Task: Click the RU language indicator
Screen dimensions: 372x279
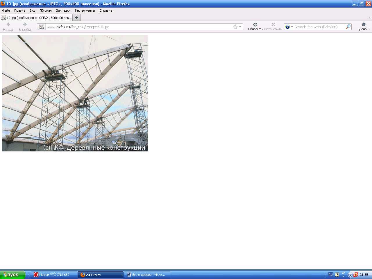Action: 330,275
